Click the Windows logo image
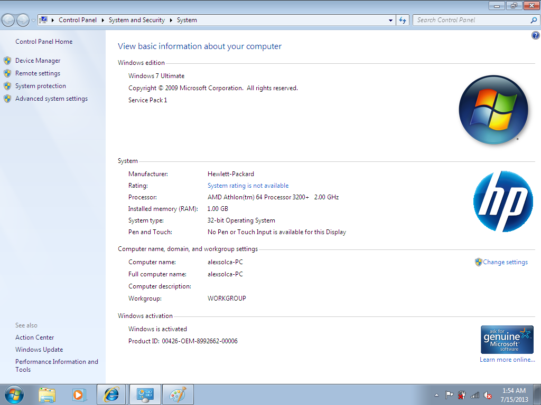 (493, 110)
